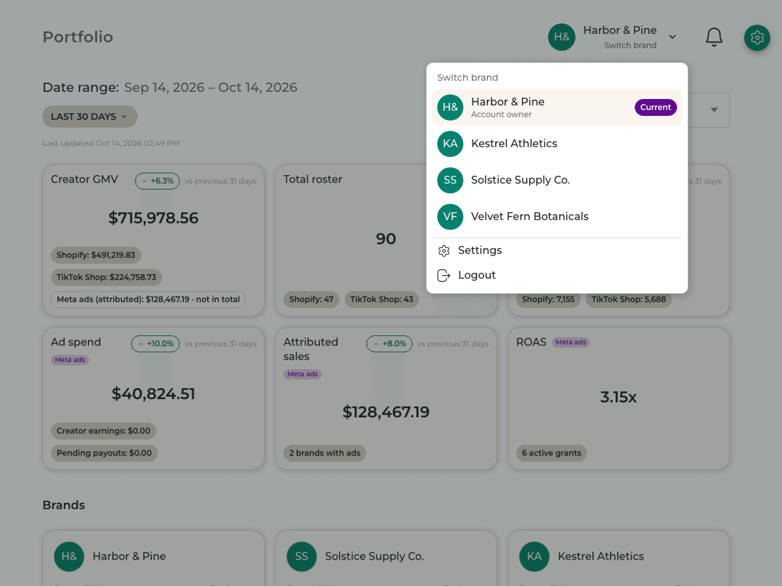
Task: Click the logout arrow icon
Action: [x=444, y=275]
